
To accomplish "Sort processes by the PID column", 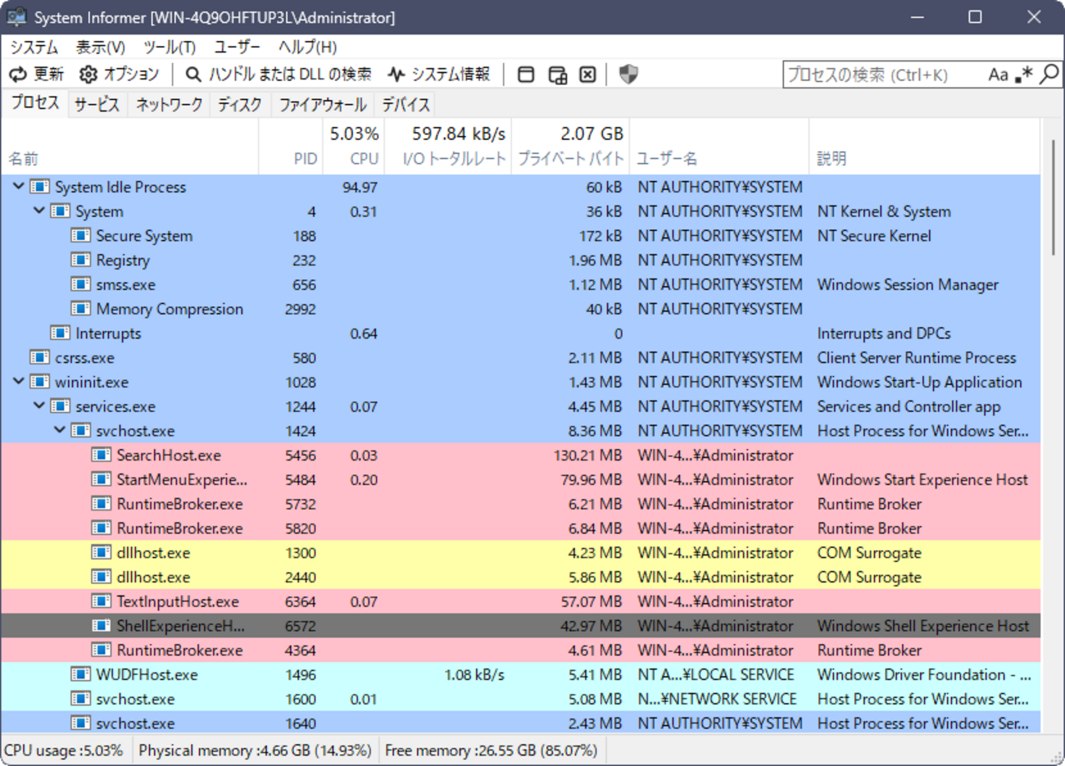I will (x=291, y=147).
